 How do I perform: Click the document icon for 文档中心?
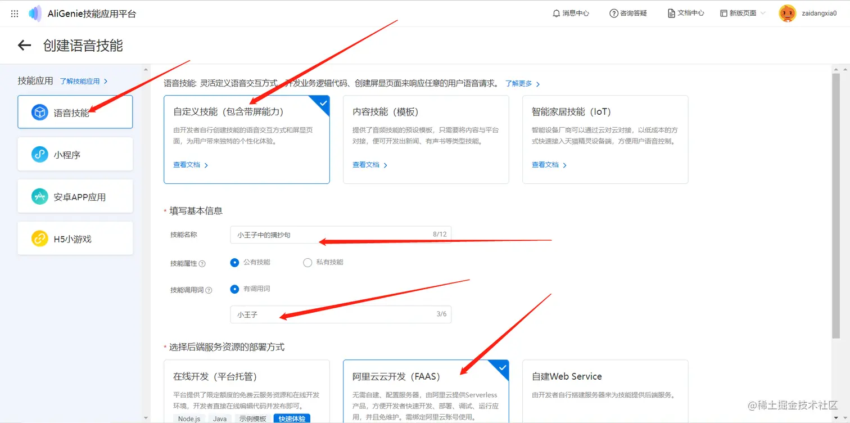[671, 13]
